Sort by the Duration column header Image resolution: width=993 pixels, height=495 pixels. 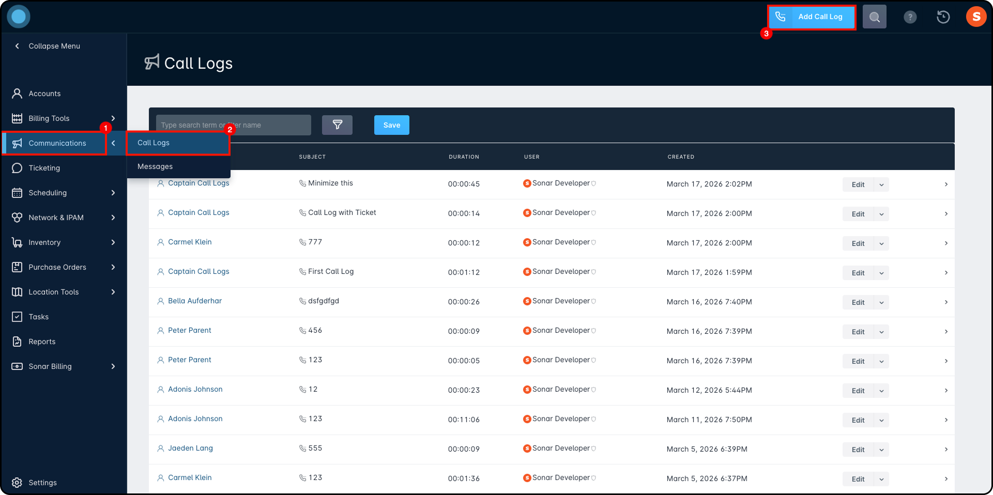coord(464,157)
